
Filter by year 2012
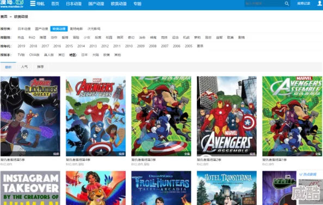(x=105, y=46)
